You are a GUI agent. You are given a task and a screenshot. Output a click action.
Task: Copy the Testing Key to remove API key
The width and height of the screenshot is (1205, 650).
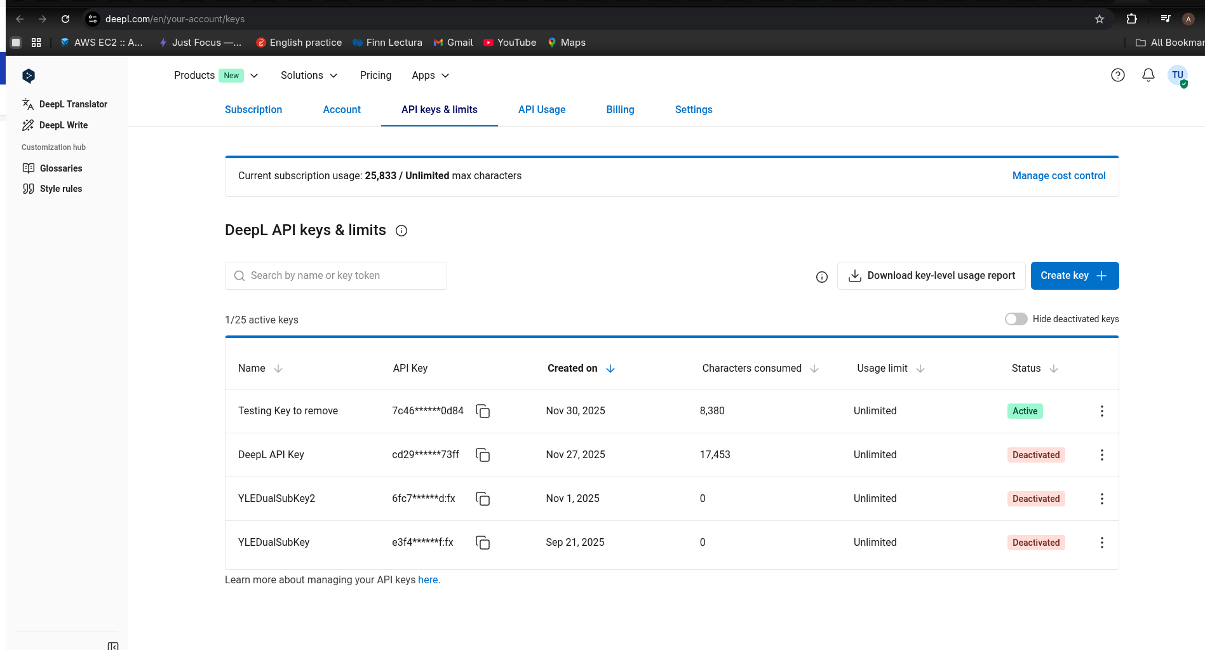(x=483, y=411)
